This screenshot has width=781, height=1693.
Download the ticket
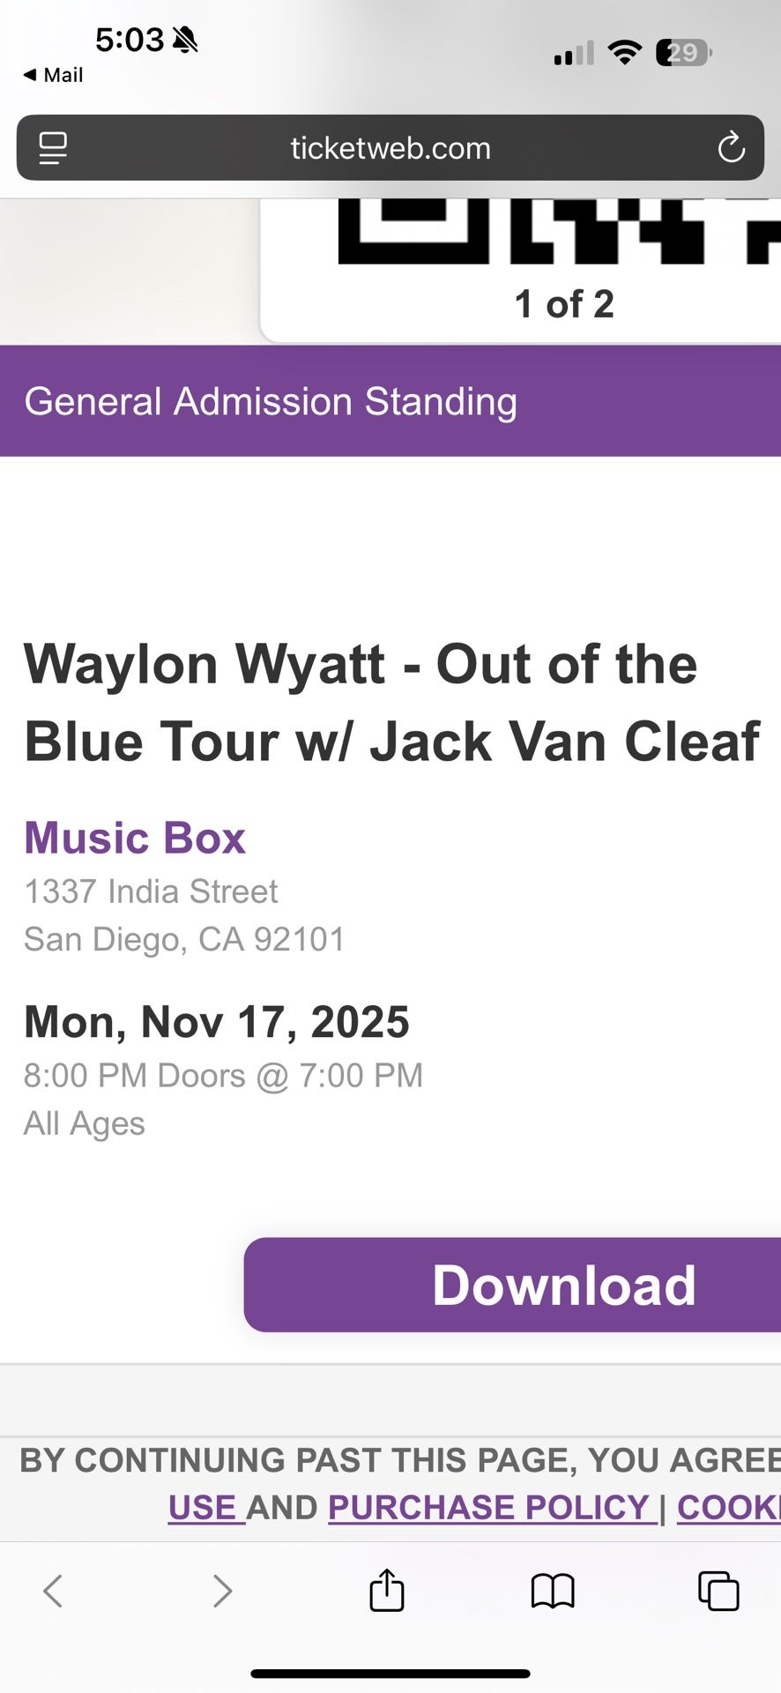coord(563,1285)
